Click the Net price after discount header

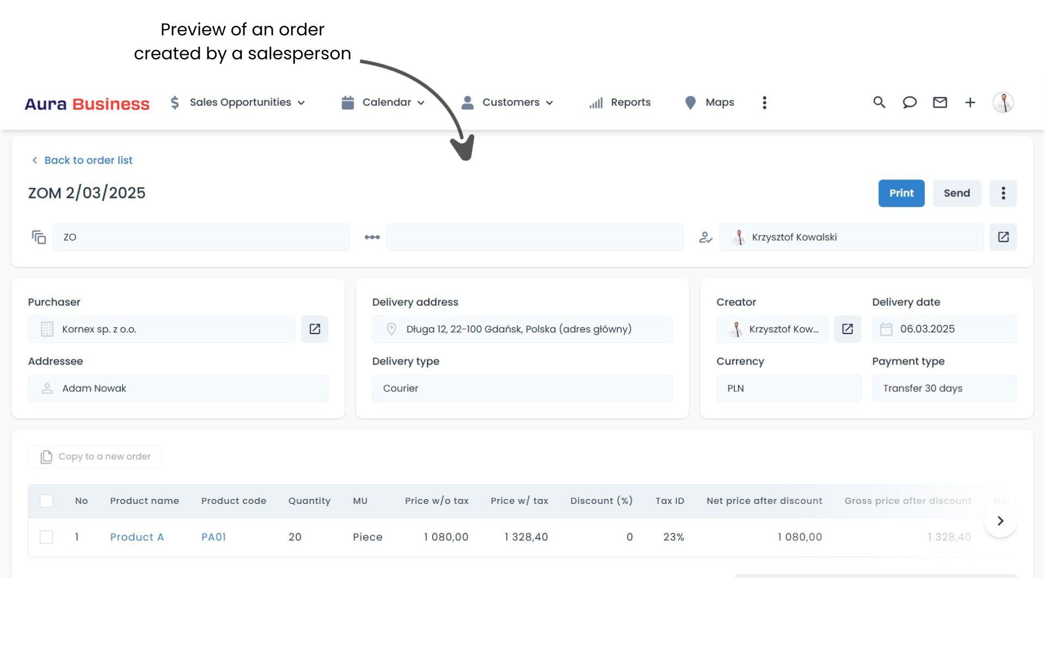(764, 501)
